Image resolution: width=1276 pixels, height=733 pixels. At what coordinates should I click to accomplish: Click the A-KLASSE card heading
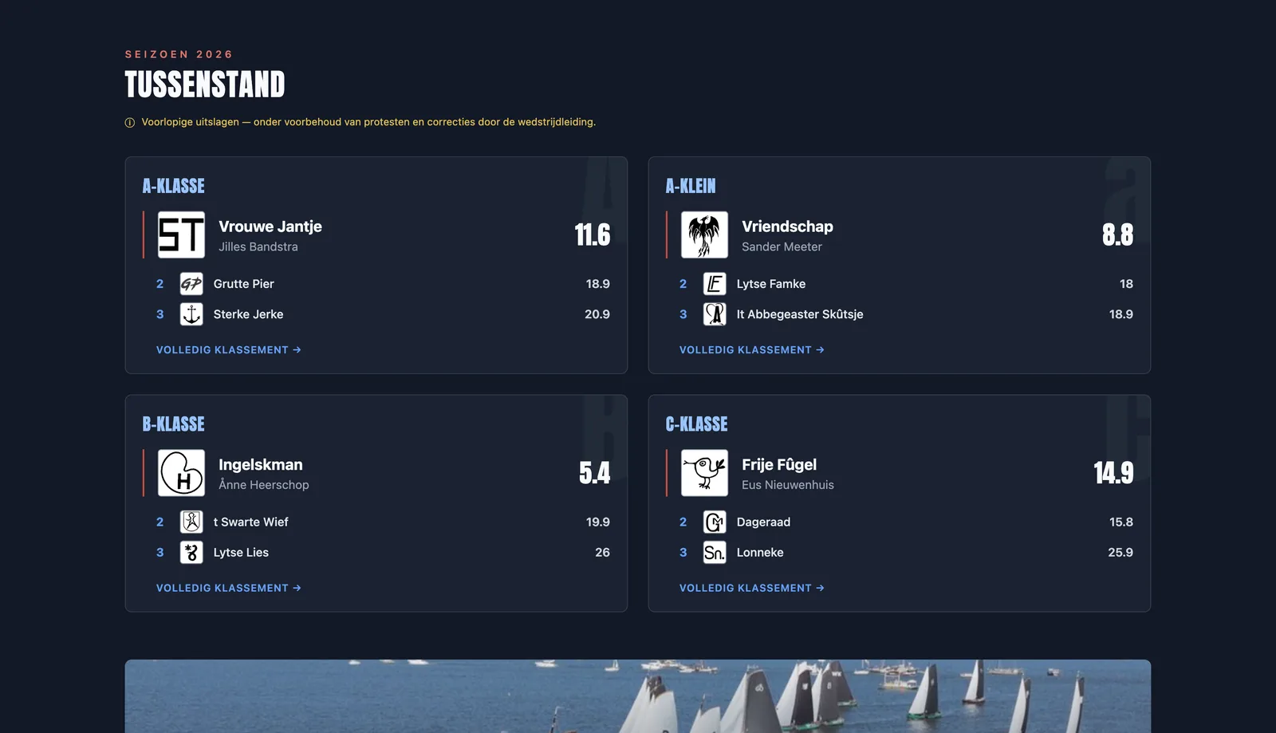coord(174,186)
